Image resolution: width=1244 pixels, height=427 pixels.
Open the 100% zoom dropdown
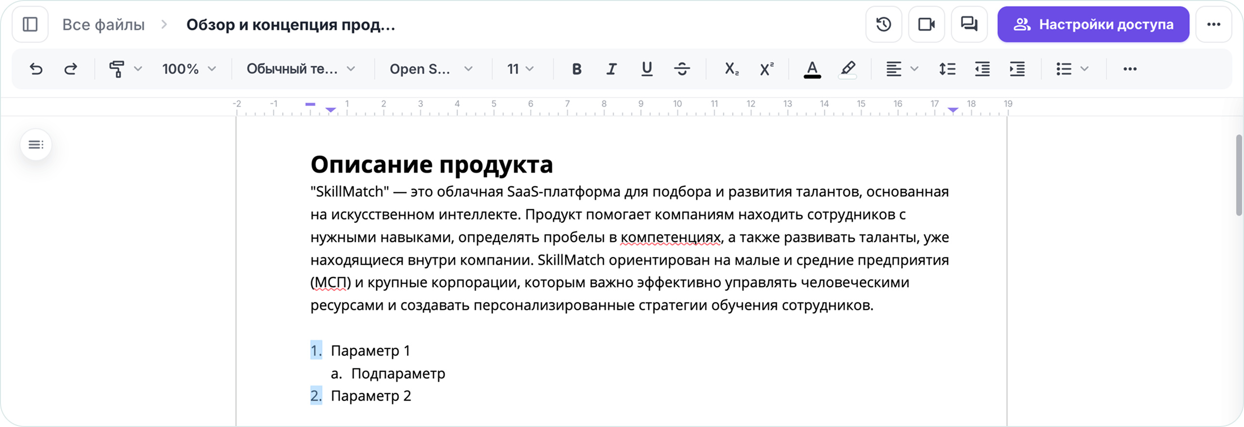click(x=189, y=69)
